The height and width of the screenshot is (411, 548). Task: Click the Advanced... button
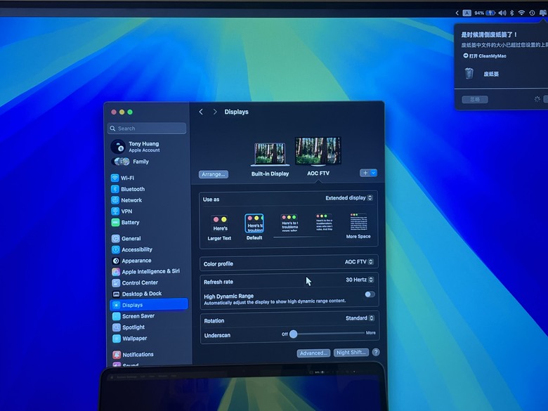pyautogui.click(x=313, y=353)
